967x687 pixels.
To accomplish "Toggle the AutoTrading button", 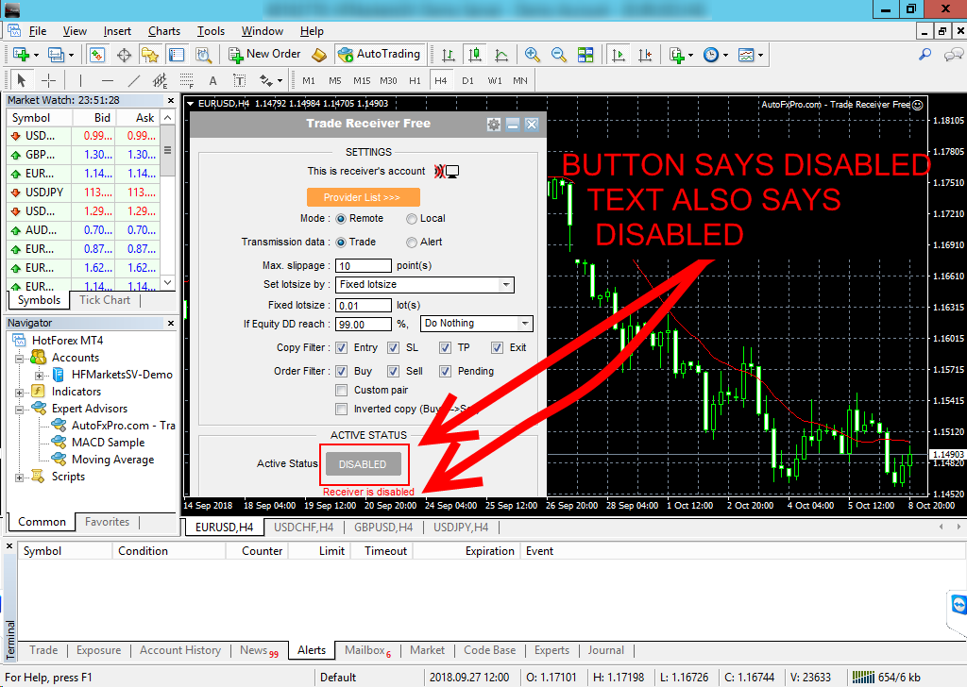I will pos(381,54).
